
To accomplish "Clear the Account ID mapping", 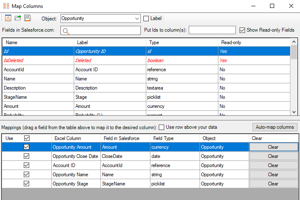I will (x=273, y=165).
